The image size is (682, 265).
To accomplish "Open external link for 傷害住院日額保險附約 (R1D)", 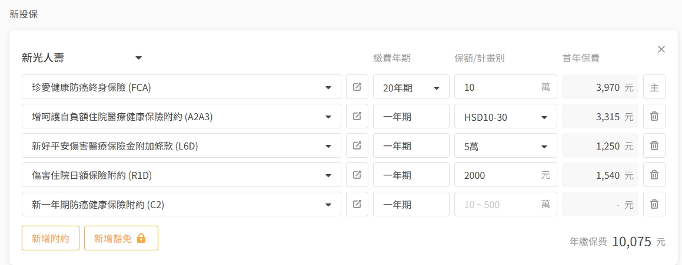I will click(x=357, y=175).
